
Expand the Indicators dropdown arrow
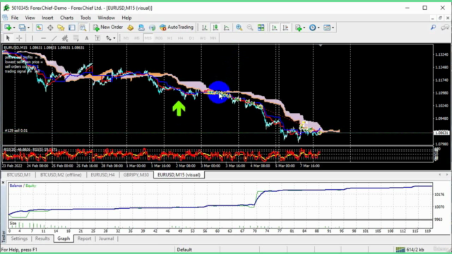pyautogui.click(x=304, y=28)
